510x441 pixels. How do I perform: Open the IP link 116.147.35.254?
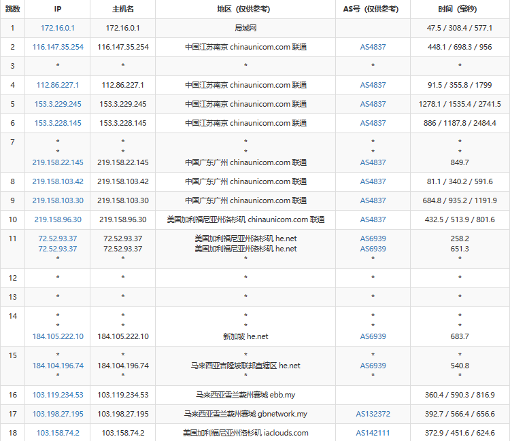[x=58, y=47]
